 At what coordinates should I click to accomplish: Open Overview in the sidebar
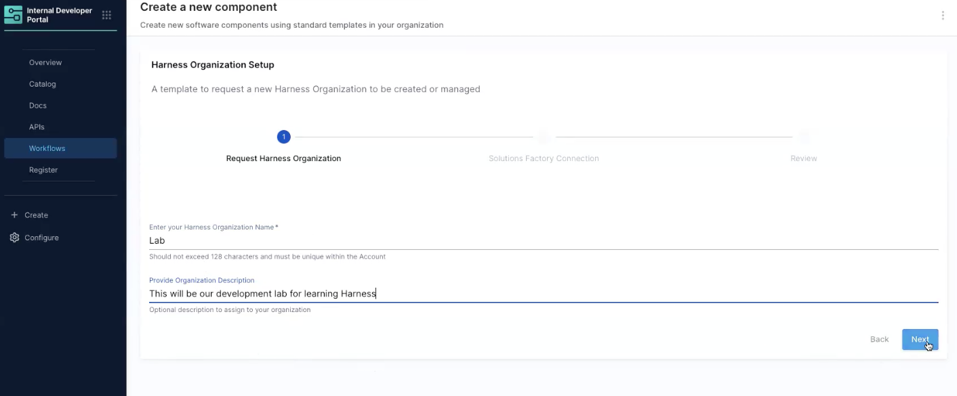point(45,62)
